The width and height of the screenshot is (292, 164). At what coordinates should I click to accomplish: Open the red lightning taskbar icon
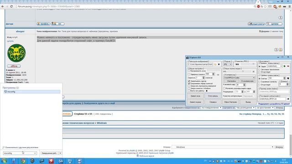point(51,161)
